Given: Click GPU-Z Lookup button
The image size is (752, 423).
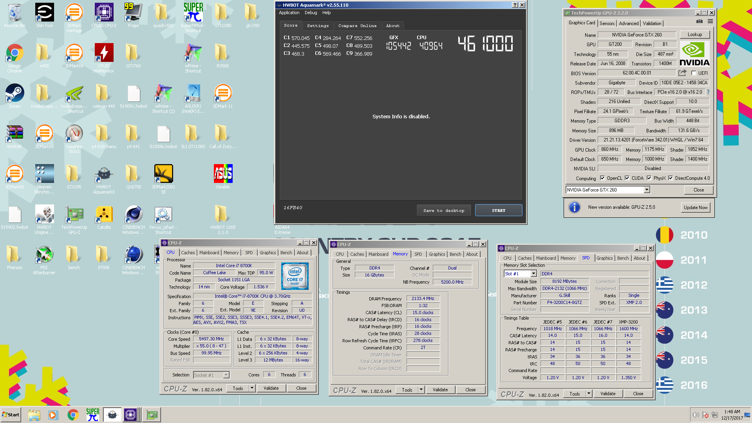Looking at the screenshot, I should (x=695, y=34).
